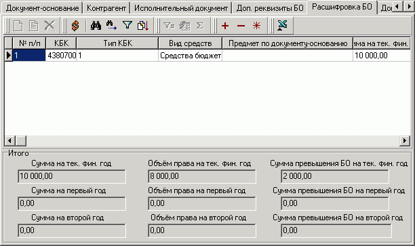Click the Тип КБК column header
Screen dimensions: 415x246
point(117,43)
